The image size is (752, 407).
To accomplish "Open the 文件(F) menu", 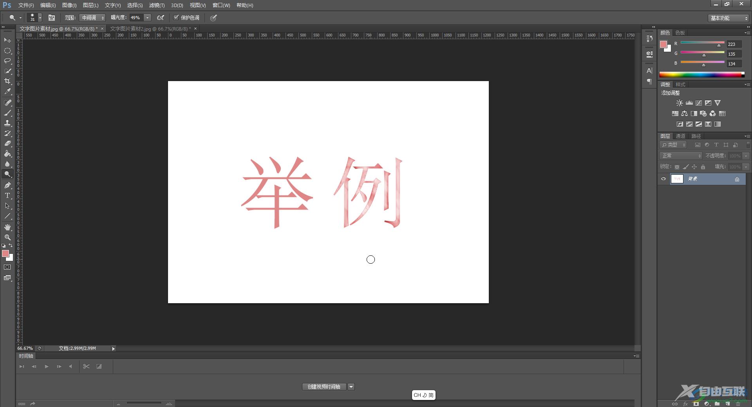I will pos(26,5).
